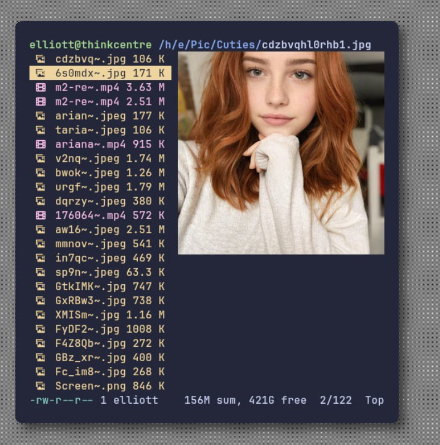
Task: Click the video icon of m2-re~.mp4 3.63 M
Action: click(41, 88)
